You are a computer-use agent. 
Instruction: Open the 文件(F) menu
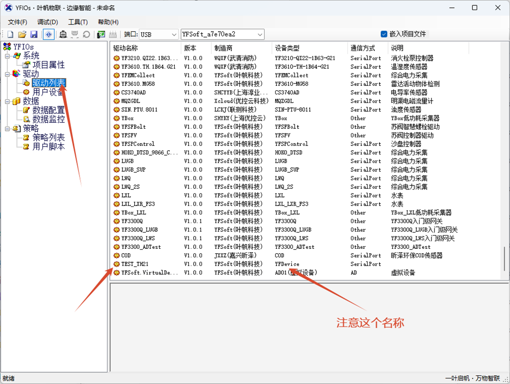tap(18, 22)
